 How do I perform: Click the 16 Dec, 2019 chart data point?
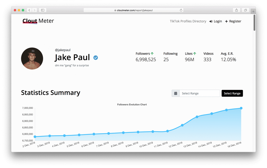[x=241, y=108]
